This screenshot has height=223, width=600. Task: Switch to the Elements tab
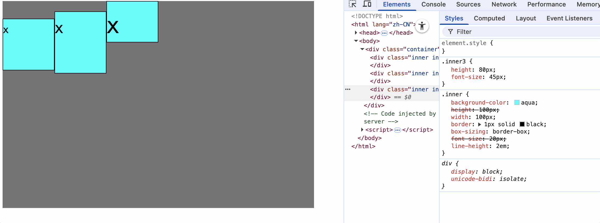[x=397, y=4]
